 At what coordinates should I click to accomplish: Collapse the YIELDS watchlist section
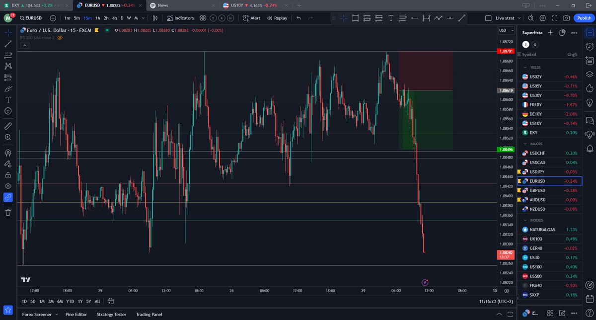point(525,67)
